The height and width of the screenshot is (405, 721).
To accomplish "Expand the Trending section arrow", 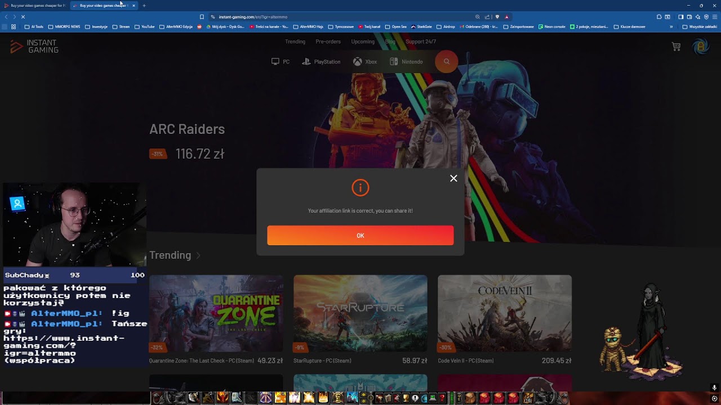I will (x=198, y=255).
